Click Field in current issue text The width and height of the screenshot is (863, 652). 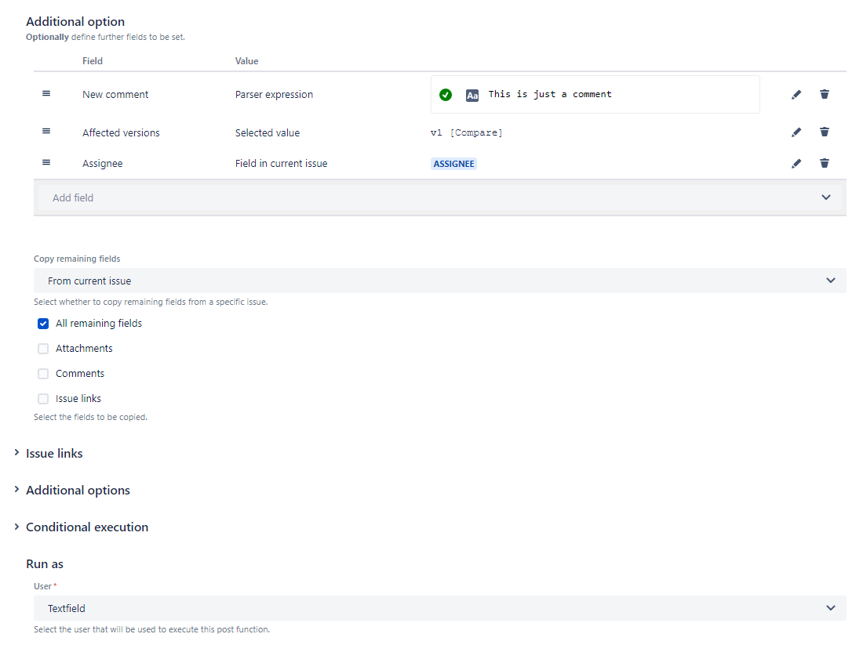point(281,163)
